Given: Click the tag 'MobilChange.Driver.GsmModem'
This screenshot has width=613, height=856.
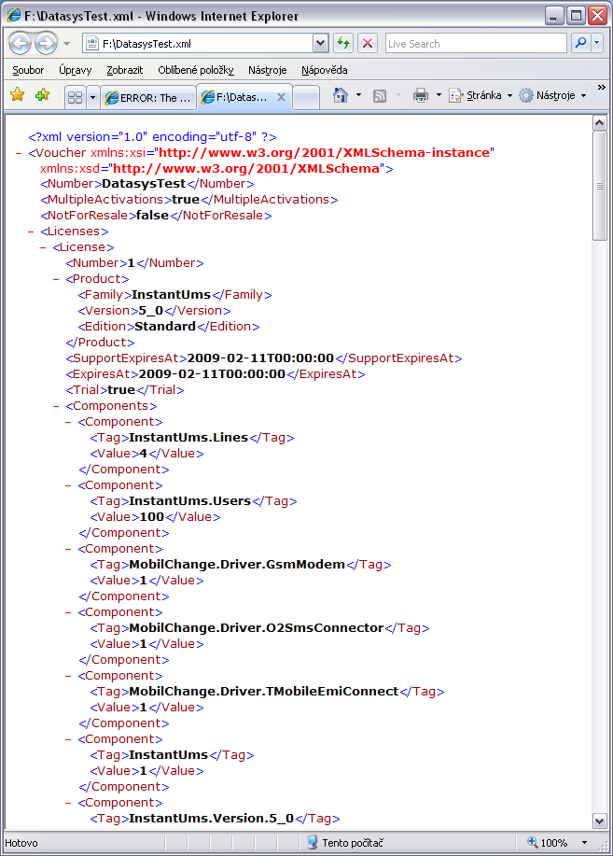Looking at the screenshot, I should pyautogui.click(x=237, y=565).
